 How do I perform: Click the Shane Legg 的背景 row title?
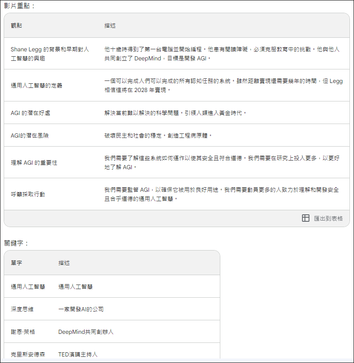tap(50, 54)
